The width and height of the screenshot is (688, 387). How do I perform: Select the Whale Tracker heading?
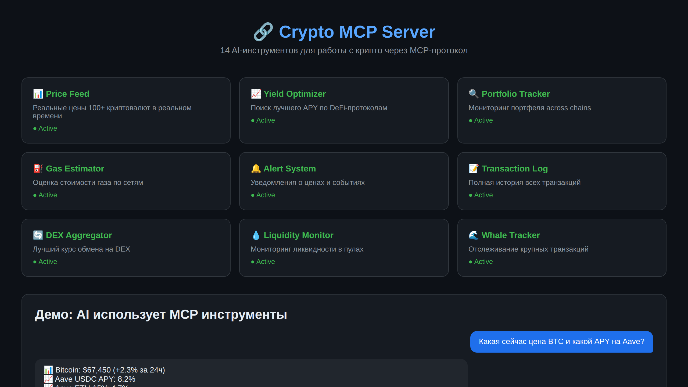pos(510,235)
